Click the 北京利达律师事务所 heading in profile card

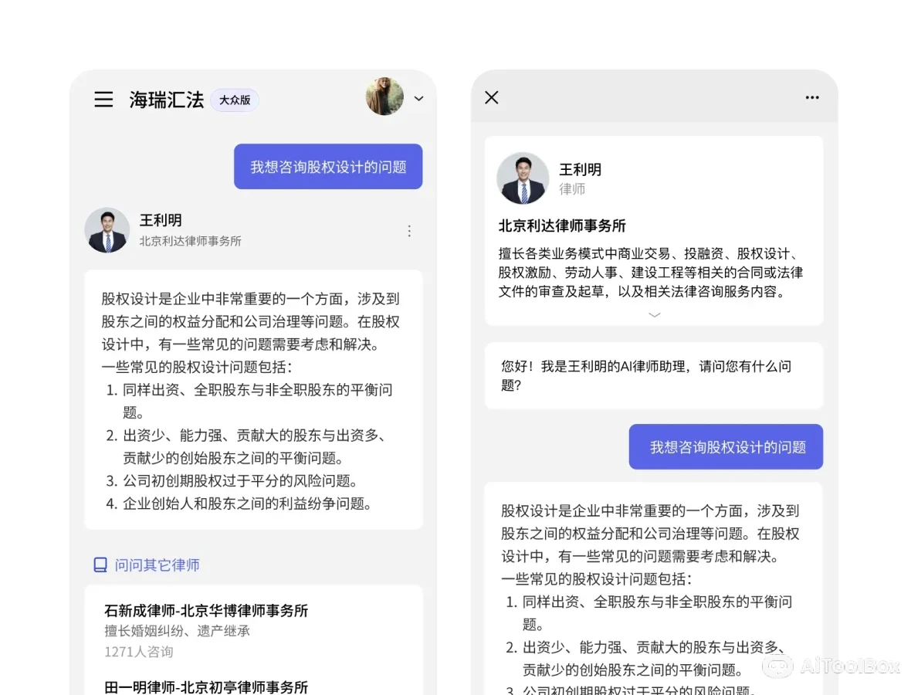562,226
